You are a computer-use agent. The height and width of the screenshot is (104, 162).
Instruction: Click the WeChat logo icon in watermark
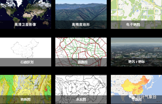132,97
